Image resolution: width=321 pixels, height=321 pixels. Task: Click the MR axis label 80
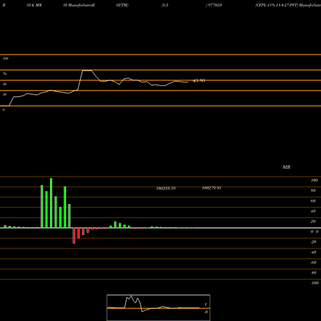pyautogui.click(x=313, y=191)
